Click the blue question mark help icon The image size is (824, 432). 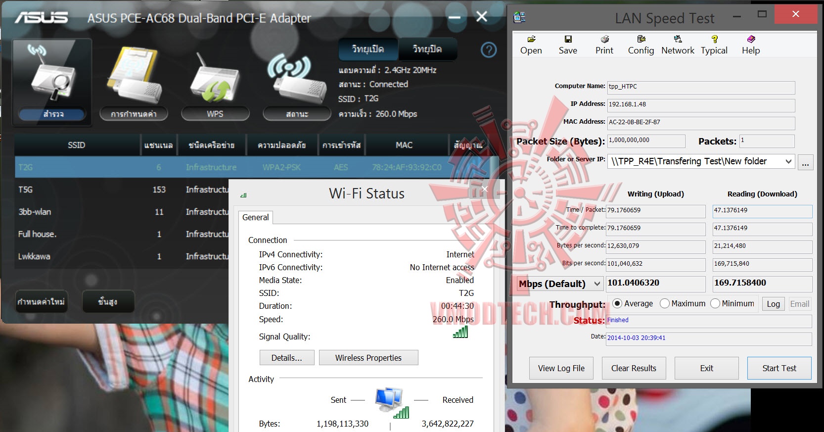coord(489,50)
